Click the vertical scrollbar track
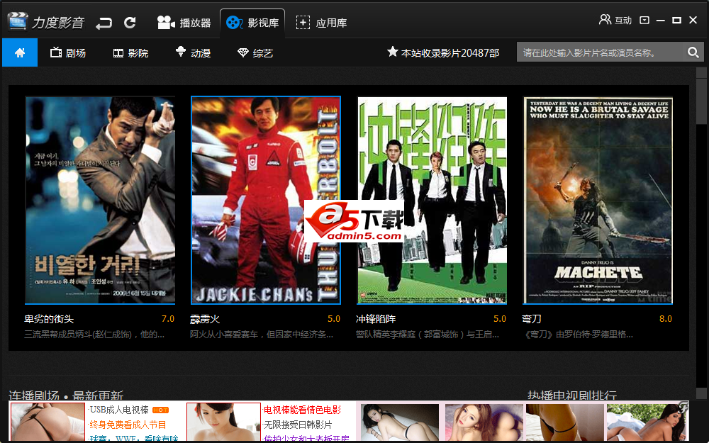Image resolution: width=709 pixels, height=443 pixels. pyautogui.click(x=701, y=232)
